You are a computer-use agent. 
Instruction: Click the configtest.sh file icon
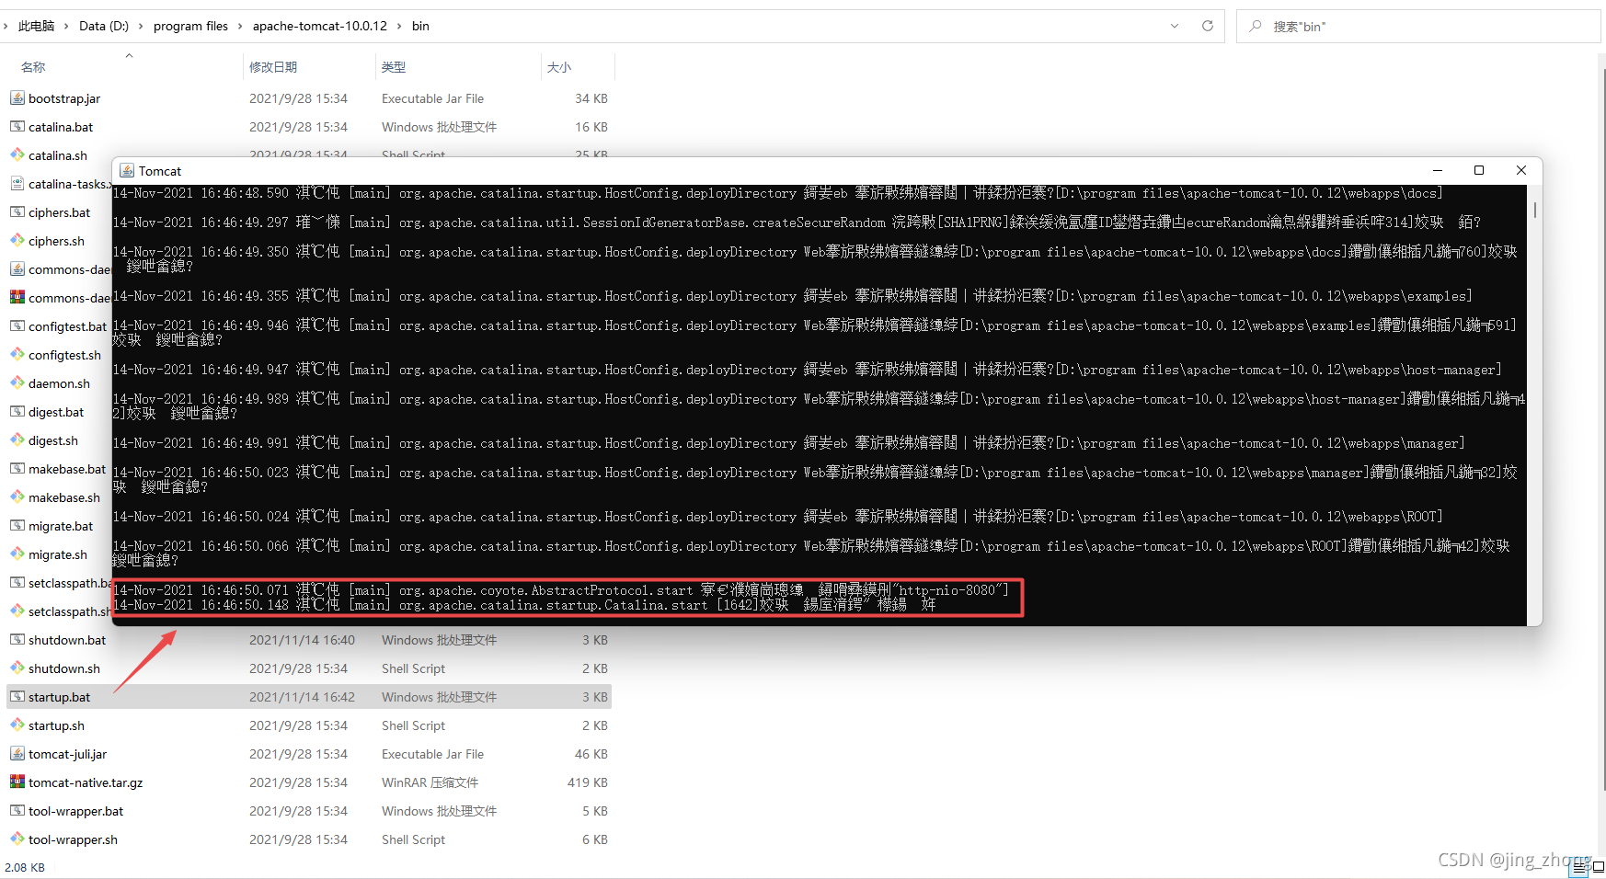click(x=17, y=355)
